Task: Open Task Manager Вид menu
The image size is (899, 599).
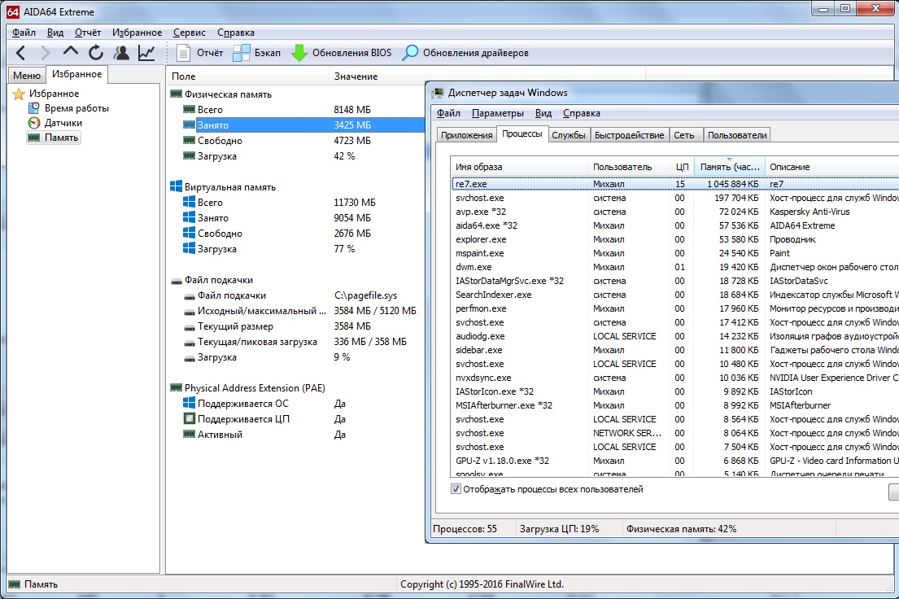Action: 543,113
